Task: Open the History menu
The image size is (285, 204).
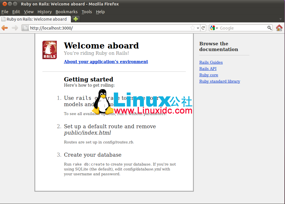Action: (x=44, y=12)
